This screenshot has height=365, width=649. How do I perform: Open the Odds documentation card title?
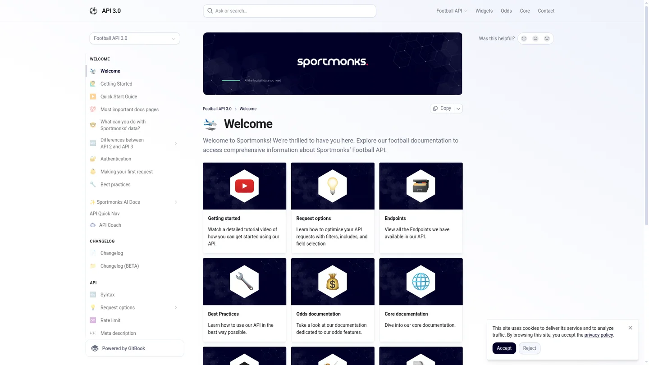[x=319, y=314]
